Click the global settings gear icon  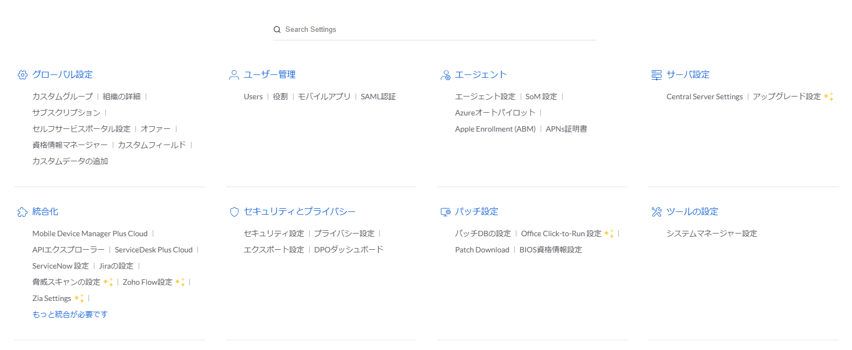coord(23,75)
